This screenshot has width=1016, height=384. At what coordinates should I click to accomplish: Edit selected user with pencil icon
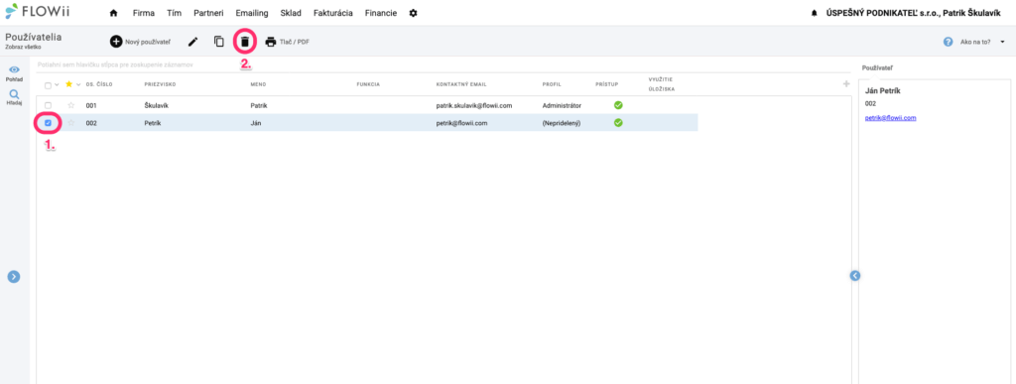pyautogui.click(x=192, y=42)
